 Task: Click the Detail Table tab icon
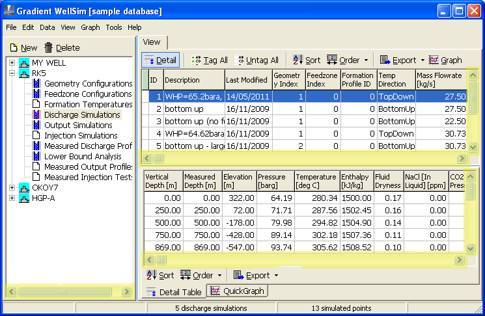pyautogui.click(x=151, y=292)
